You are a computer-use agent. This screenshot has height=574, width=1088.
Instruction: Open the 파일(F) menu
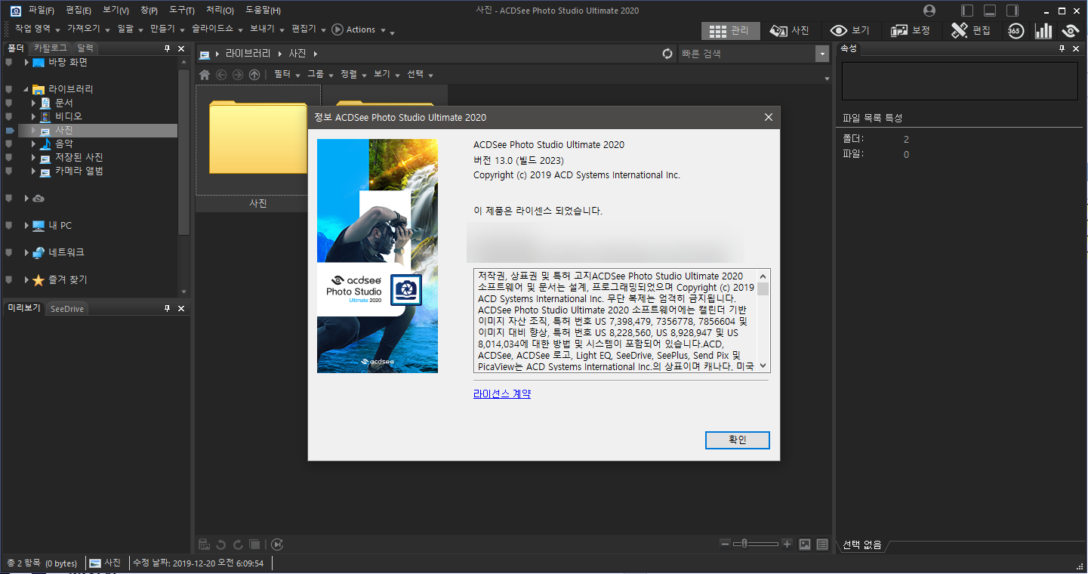pyautogui.click(x=42, y=11)
